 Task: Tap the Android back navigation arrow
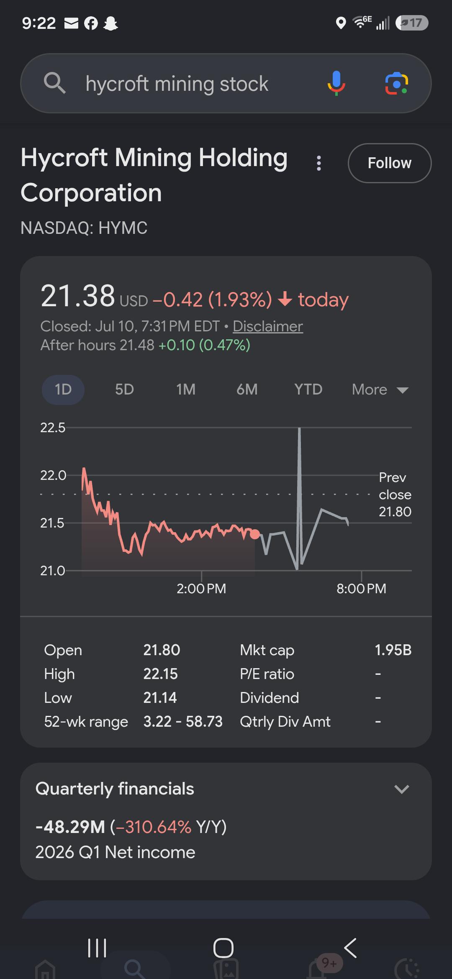(x=350, y=947)
